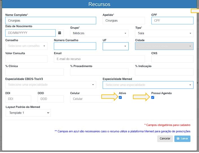The image size is (199, 153).
Task: Select the Email do recurso field
Action: coord(99,59)
